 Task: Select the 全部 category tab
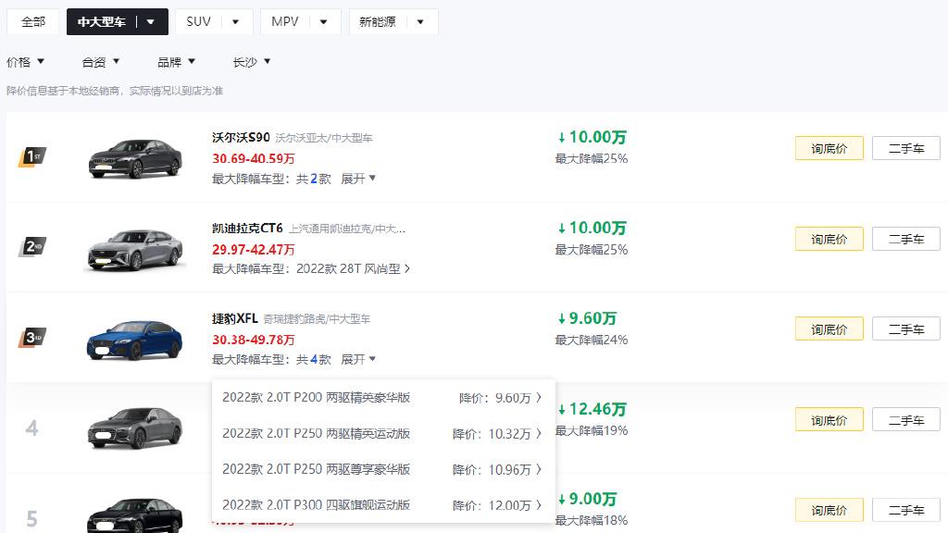pyautogui.click(x=32, y=22)
